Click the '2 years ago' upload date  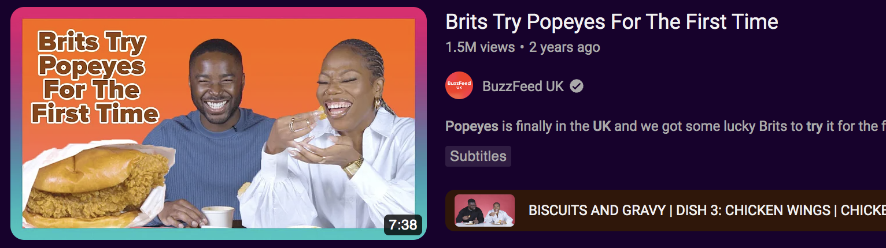click(x=564, y=47)
